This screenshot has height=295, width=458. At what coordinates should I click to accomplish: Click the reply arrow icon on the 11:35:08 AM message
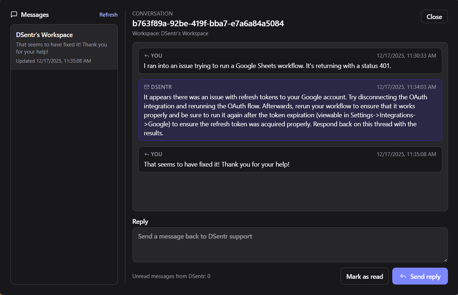146,154
